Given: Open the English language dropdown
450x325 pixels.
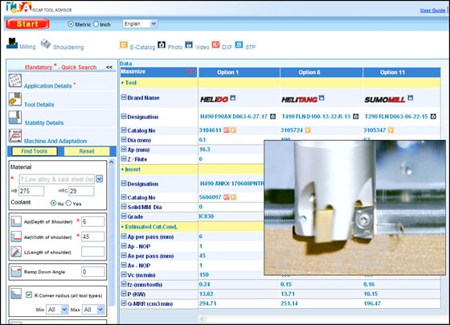Looking at the screenshot, I should (x=140, y=24).
